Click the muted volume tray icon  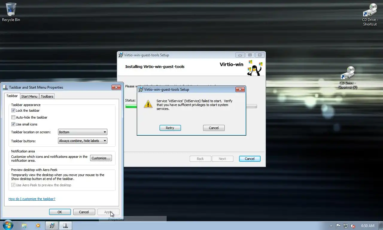coord(353,226)
